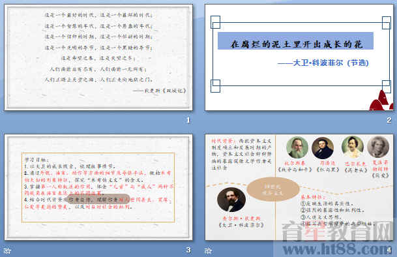Click the Charles Dickens portrait in slide 4
397x257 pixels.
[x=231, y=200]
